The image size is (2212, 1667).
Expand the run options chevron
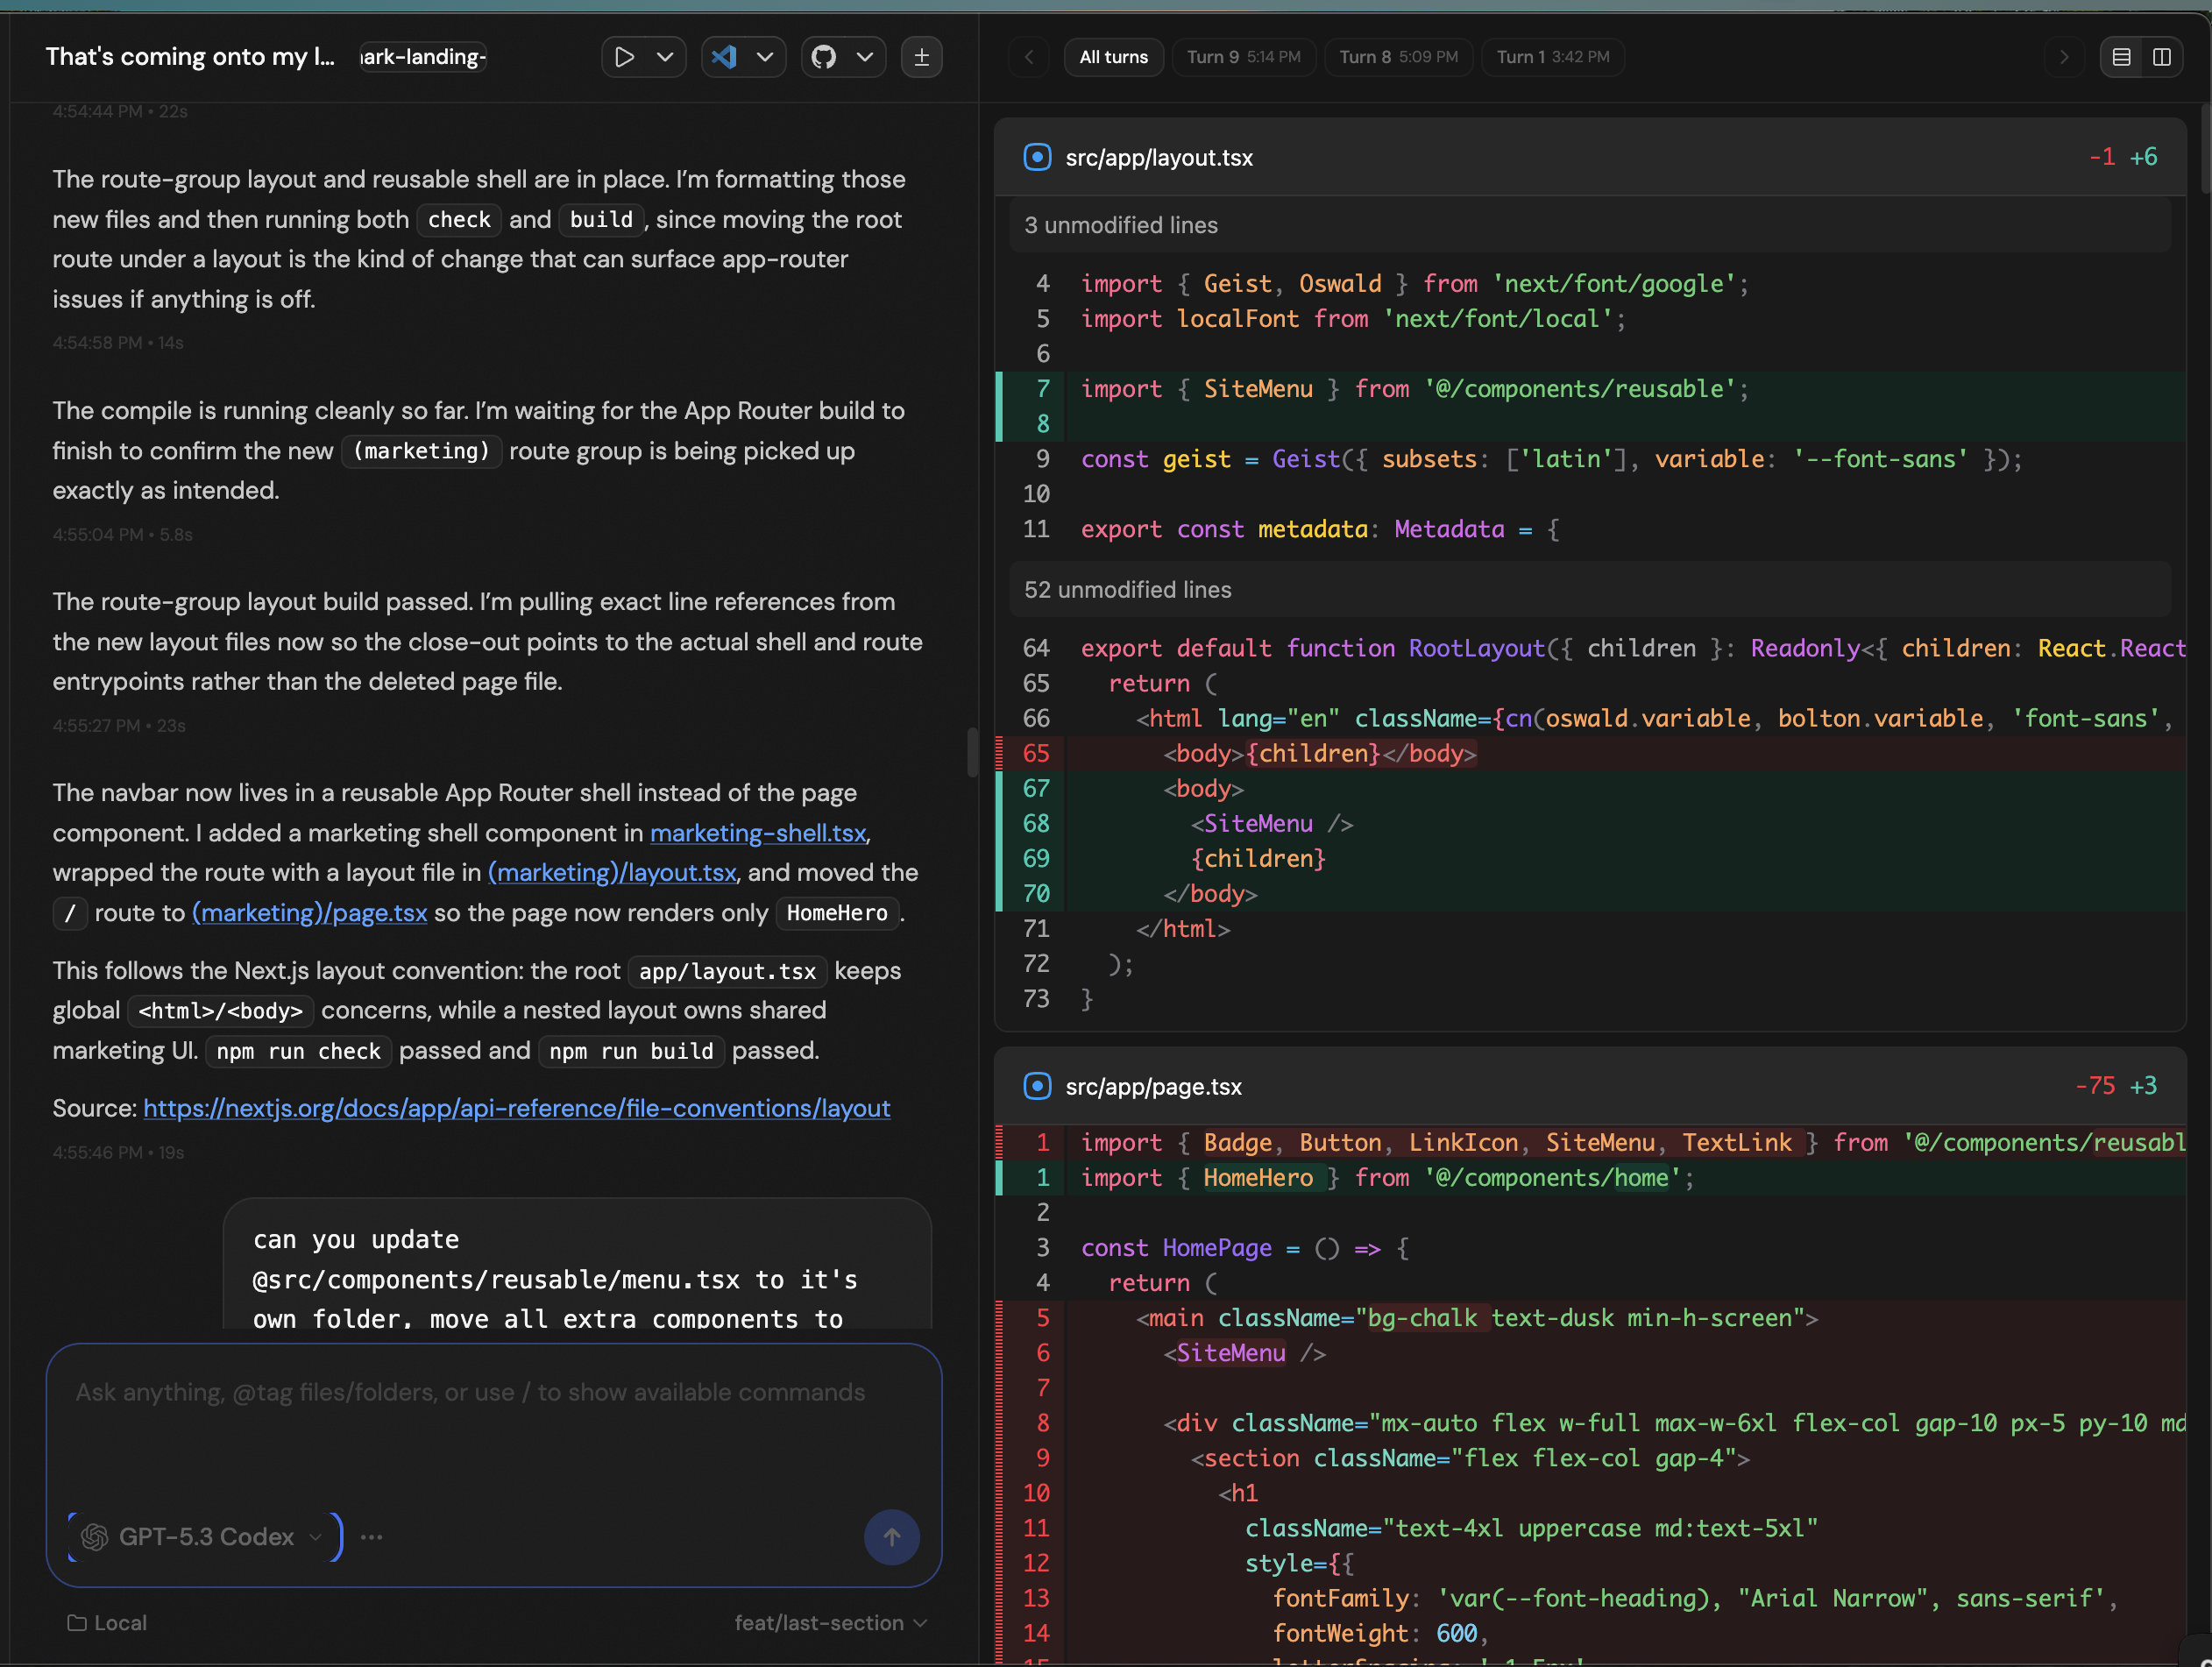coord(667,57)
